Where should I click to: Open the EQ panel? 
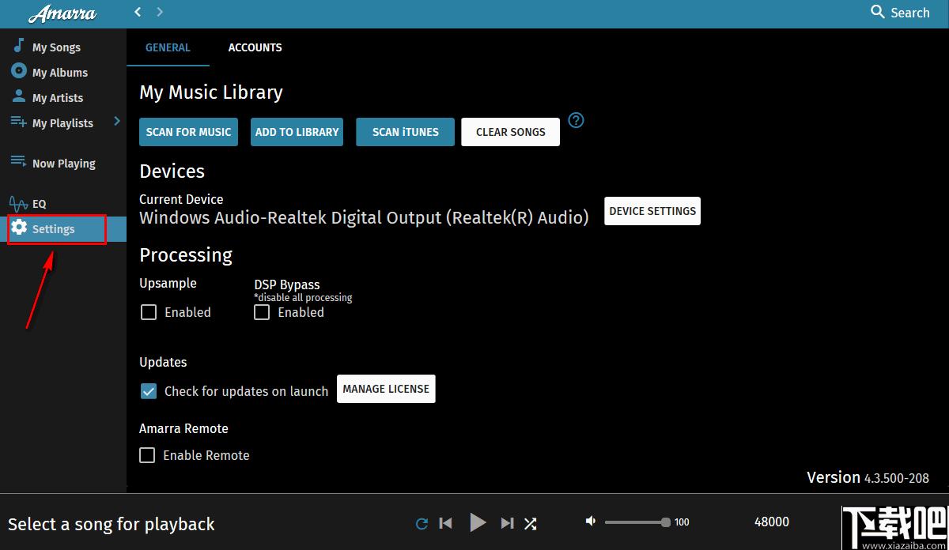(39, 204)
